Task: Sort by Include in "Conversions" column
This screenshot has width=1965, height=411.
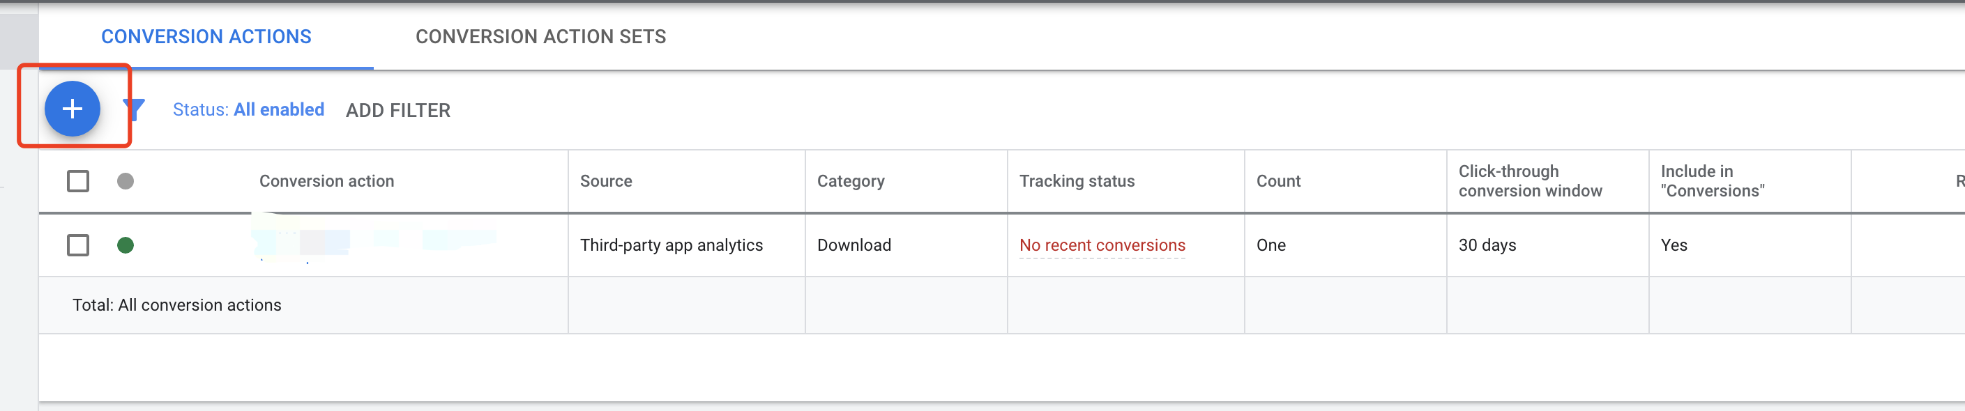Action: 1713,182
